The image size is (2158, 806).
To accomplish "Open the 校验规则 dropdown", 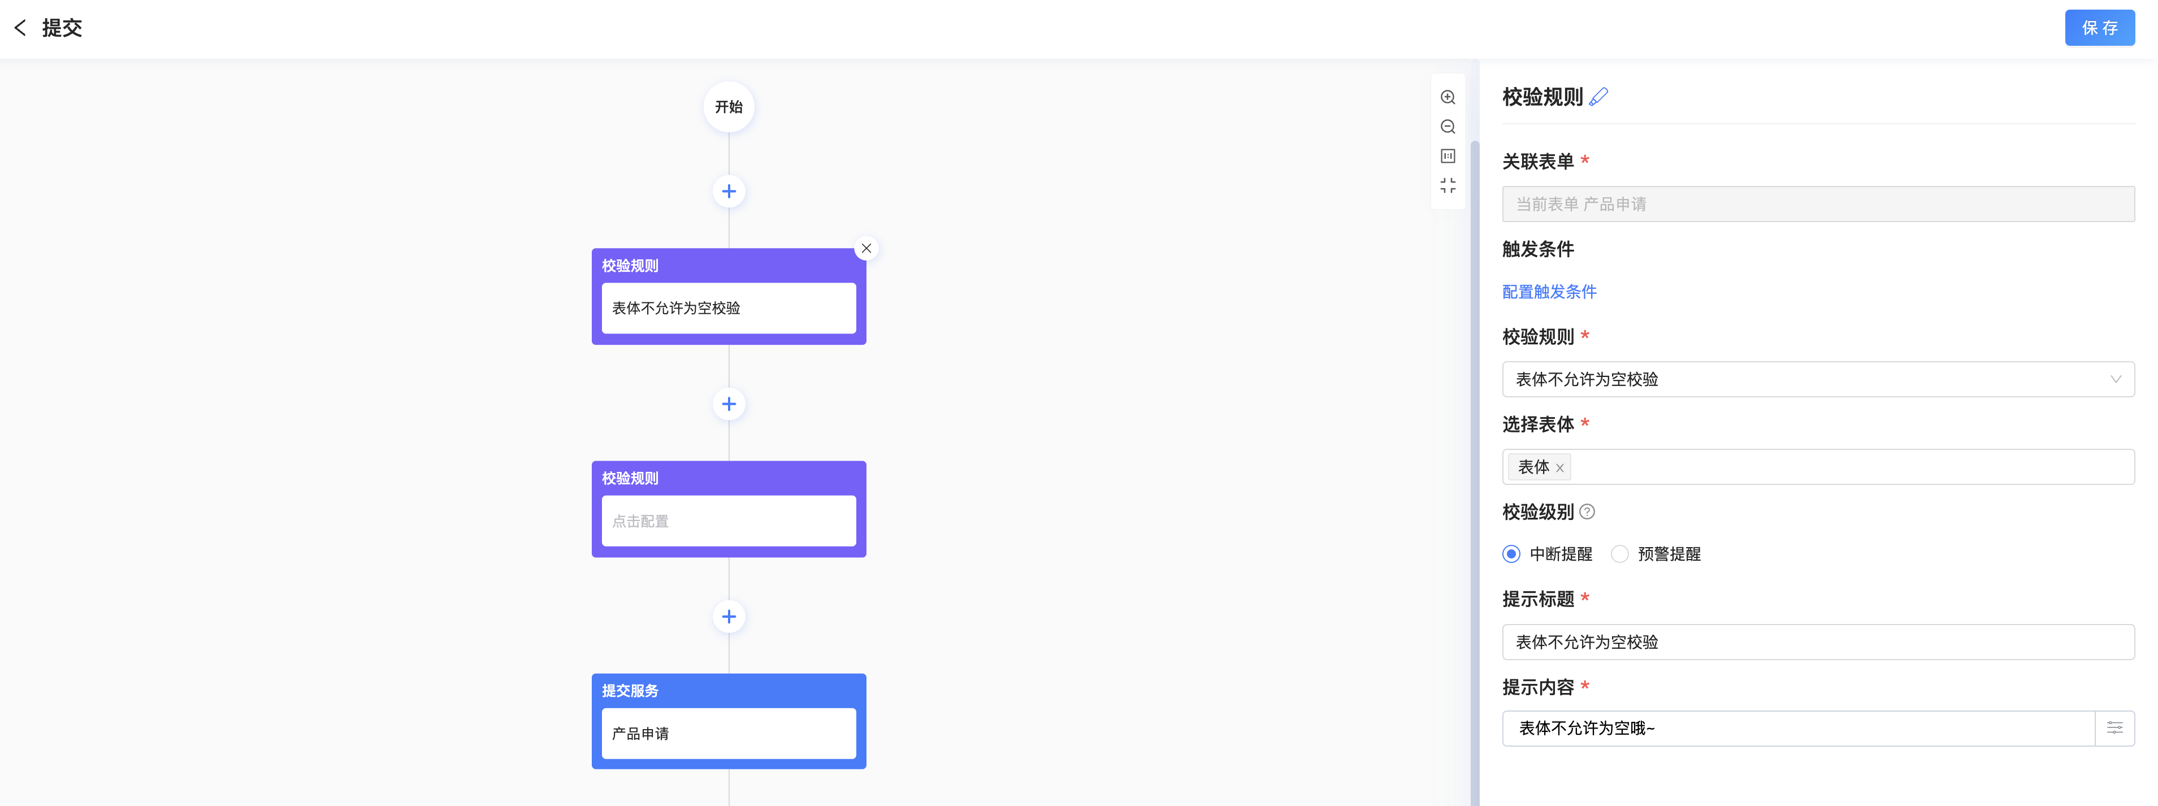I will (1818, 379).
